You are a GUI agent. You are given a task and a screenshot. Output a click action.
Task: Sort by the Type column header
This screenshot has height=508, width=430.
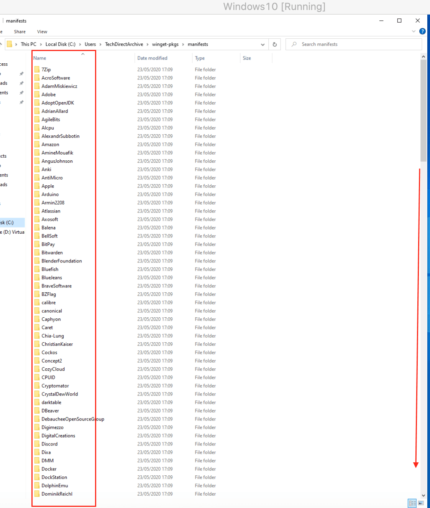[x=200, y=58]
